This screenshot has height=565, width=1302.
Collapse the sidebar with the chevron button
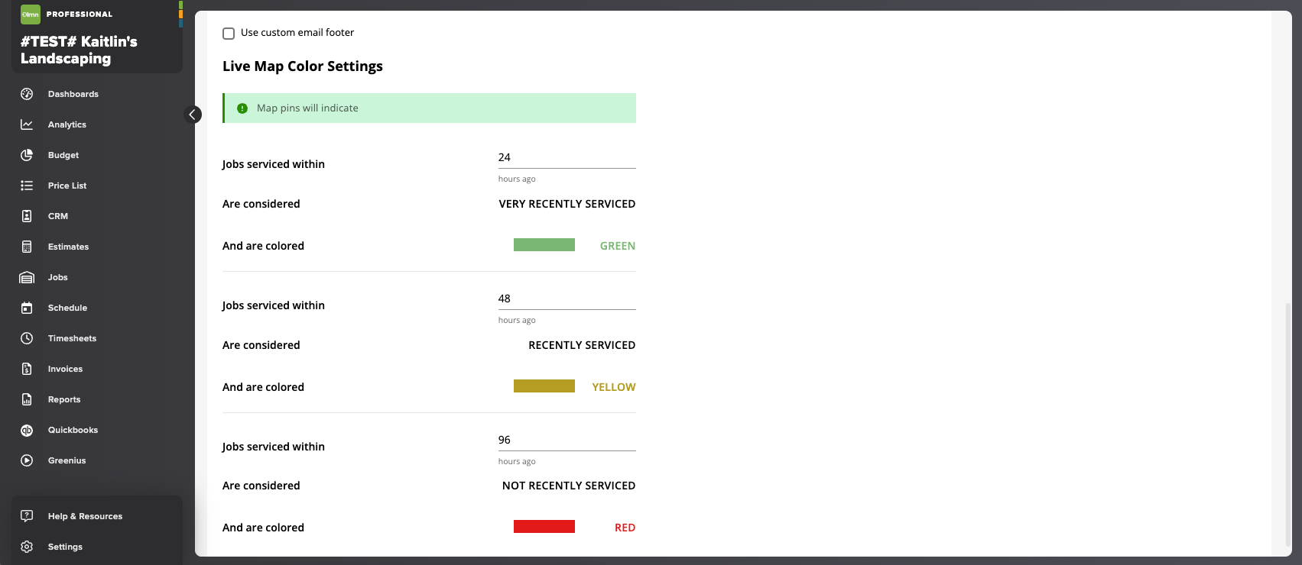[193, 115]
